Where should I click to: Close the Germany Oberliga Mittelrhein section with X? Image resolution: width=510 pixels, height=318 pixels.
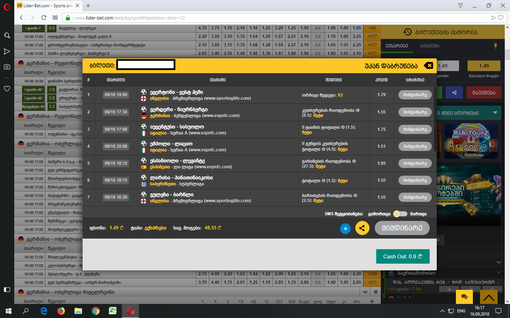(376, 292)
